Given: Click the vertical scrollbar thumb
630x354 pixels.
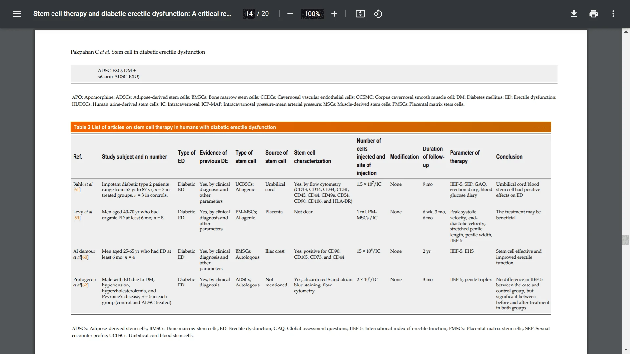Looking at the screenshot, I should tap(626, 240).
